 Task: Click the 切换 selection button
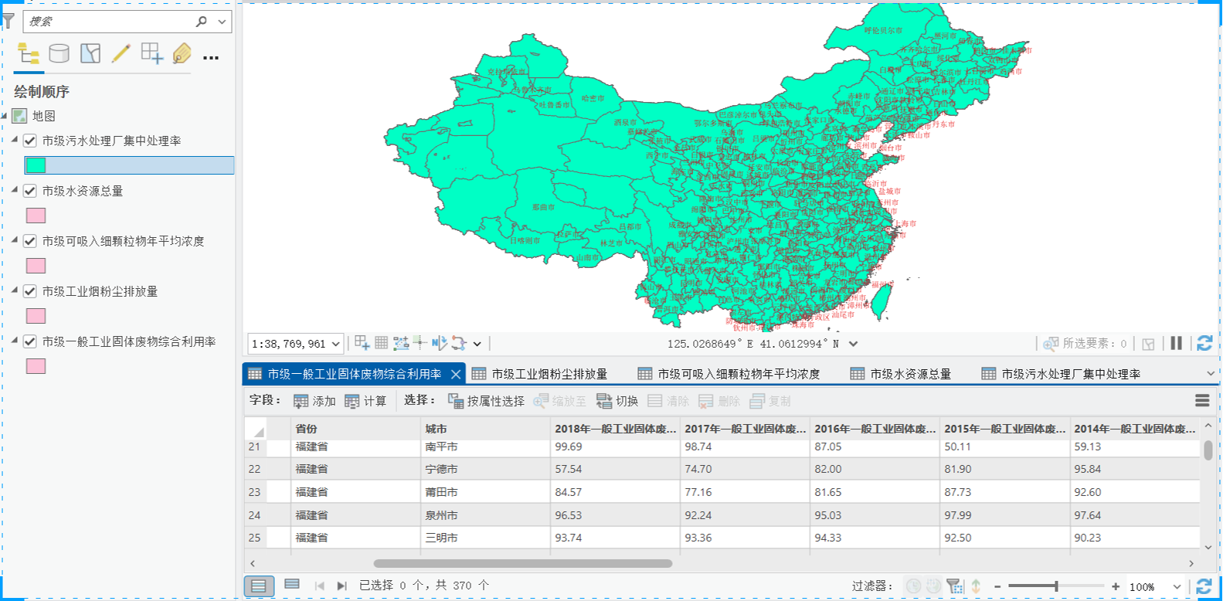[617, 401]
